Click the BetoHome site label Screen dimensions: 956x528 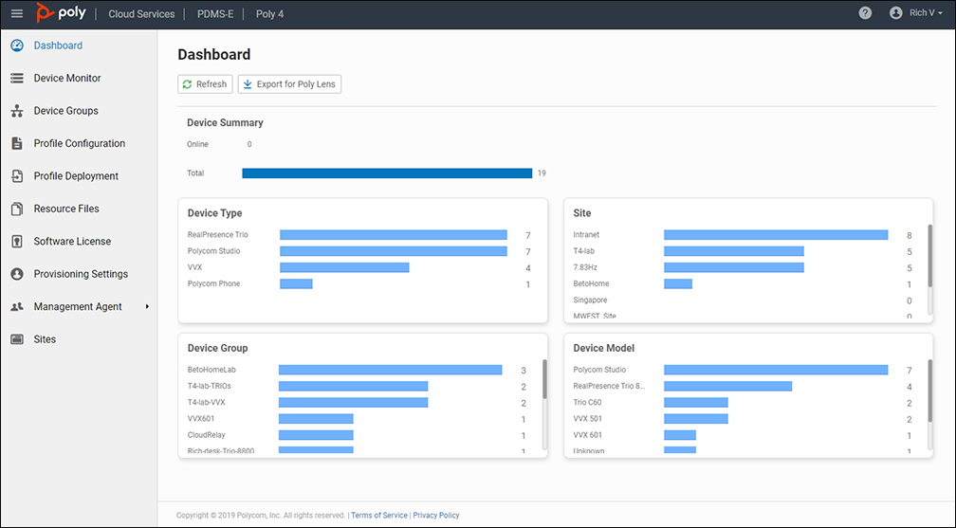[x=591, y=284]
